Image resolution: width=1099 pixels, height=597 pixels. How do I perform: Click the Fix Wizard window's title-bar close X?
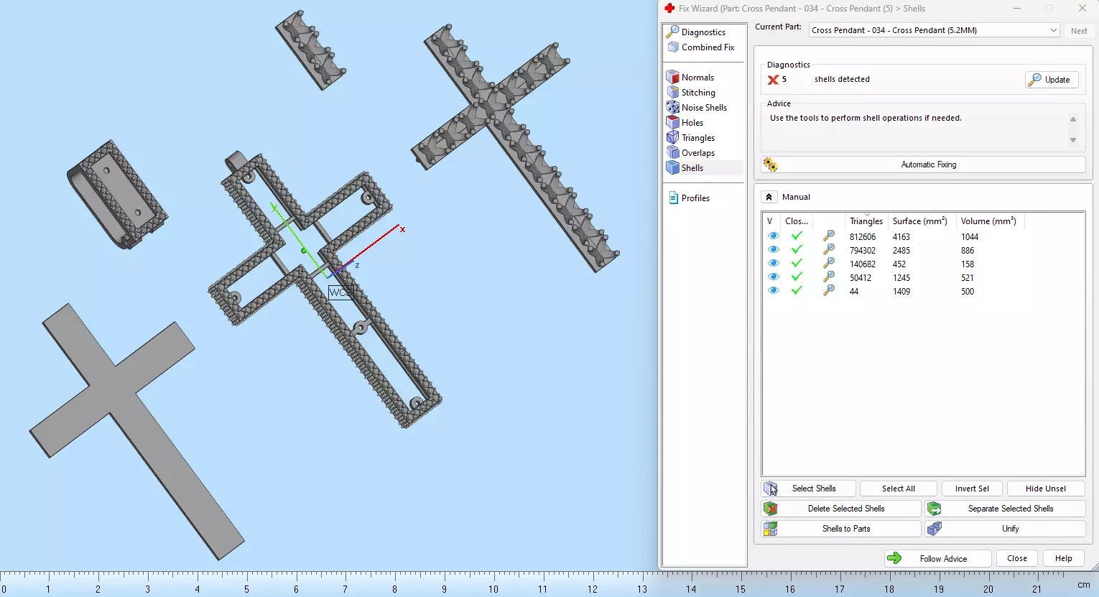tap(1082, 9)
